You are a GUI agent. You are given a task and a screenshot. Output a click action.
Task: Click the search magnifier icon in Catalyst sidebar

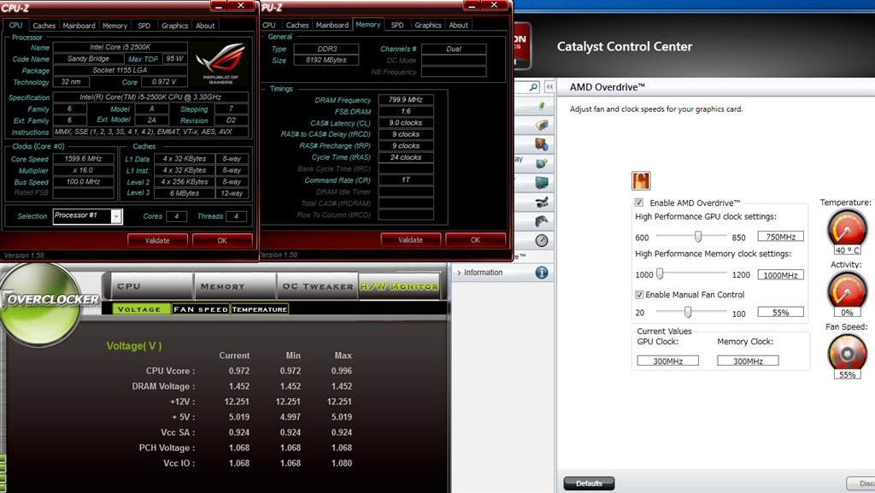click(x=533, y=87)
